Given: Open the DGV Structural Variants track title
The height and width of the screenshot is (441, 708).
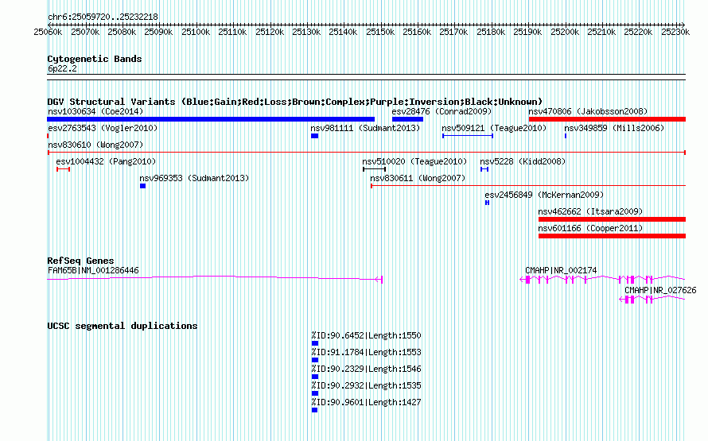Looking at the screenshot, I should point(295,102).
